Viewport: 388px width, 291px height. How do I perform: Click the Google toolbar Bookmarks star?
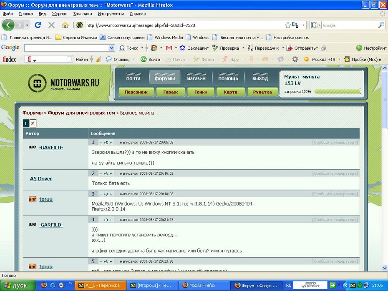coord(182,48)
